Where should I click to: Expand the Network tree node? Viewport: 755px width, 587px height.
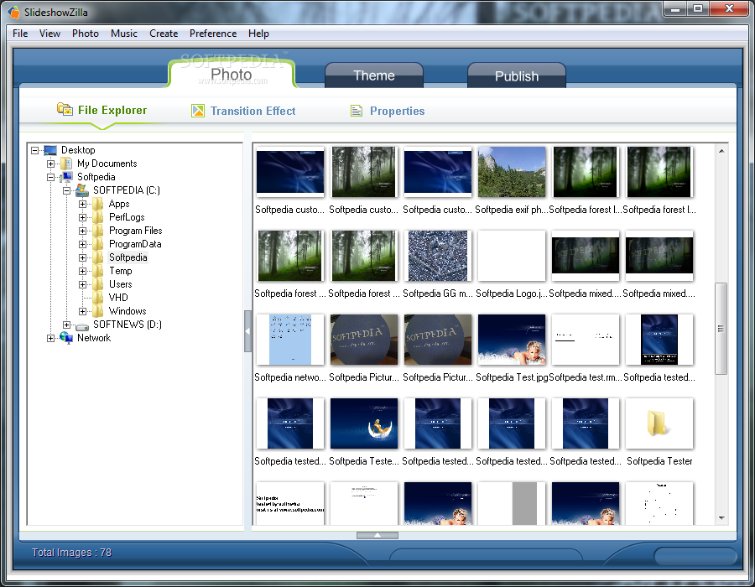pos(50,338)
